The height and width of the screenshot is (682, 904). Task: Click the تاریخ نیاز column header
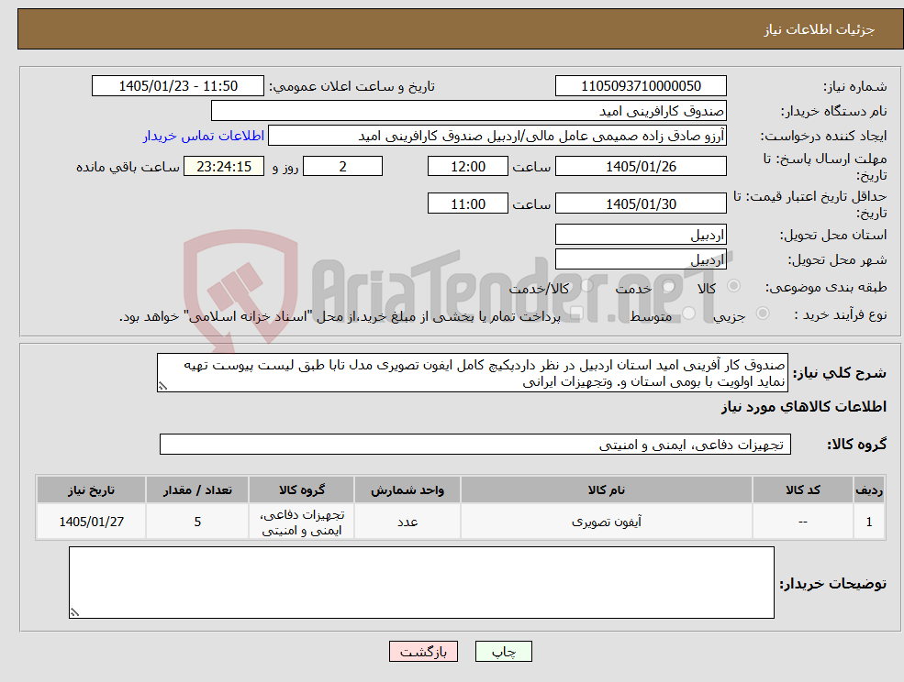(x=91, y=490)
